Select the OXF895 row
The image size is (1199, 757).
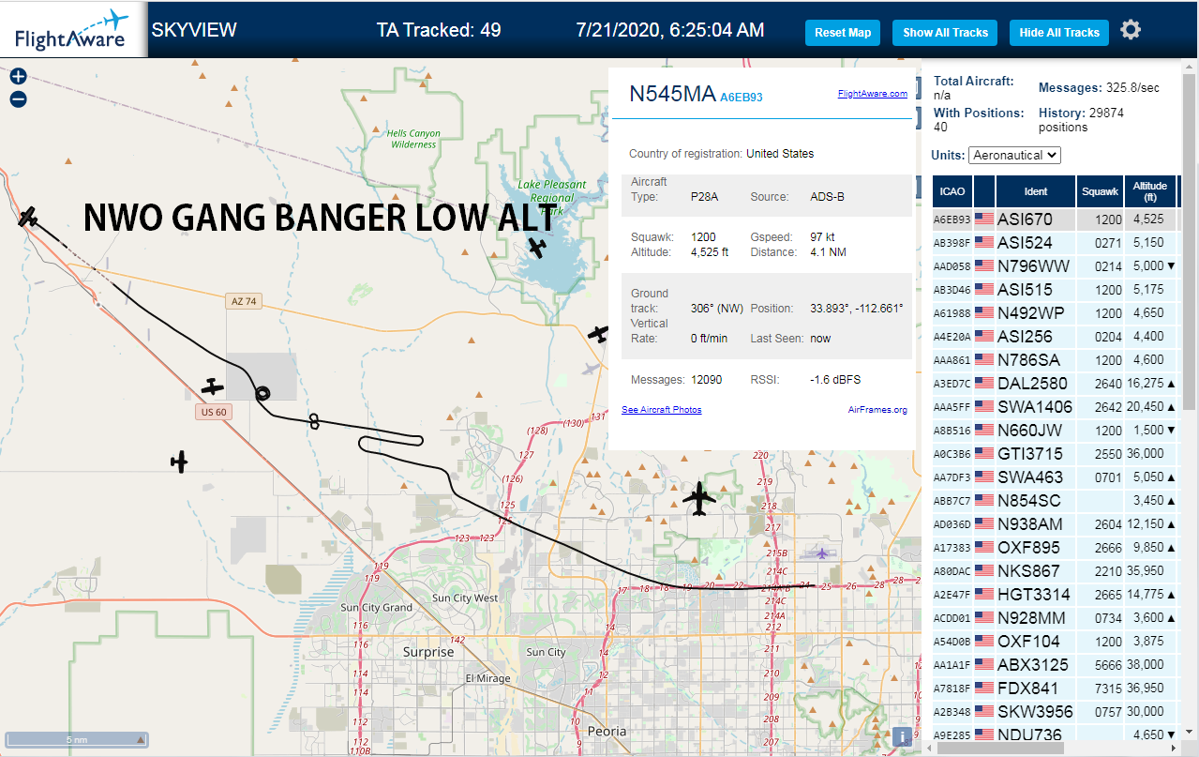pos(1055,548)
